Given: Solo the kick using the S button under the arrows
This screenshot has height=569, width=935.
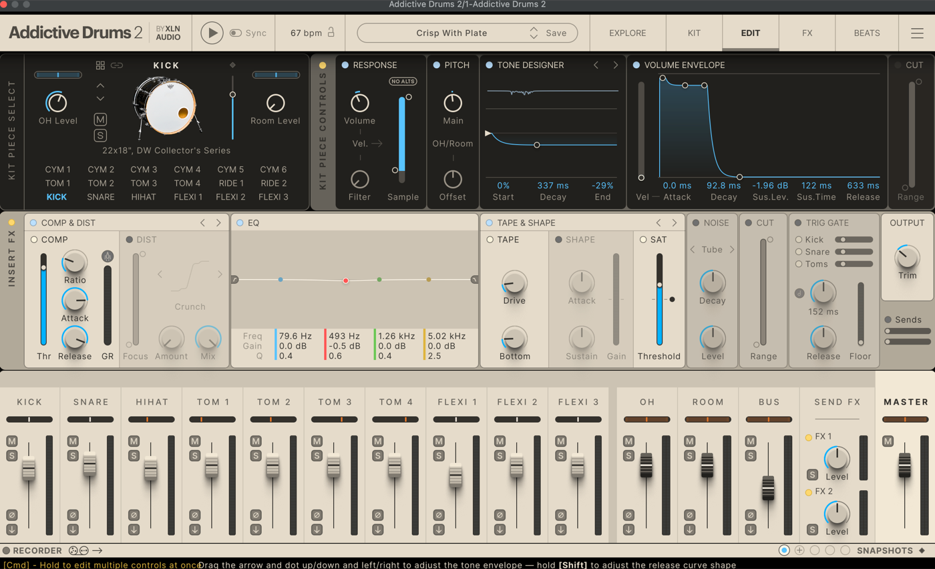Looking at the screenshot, I should (100, 136).
